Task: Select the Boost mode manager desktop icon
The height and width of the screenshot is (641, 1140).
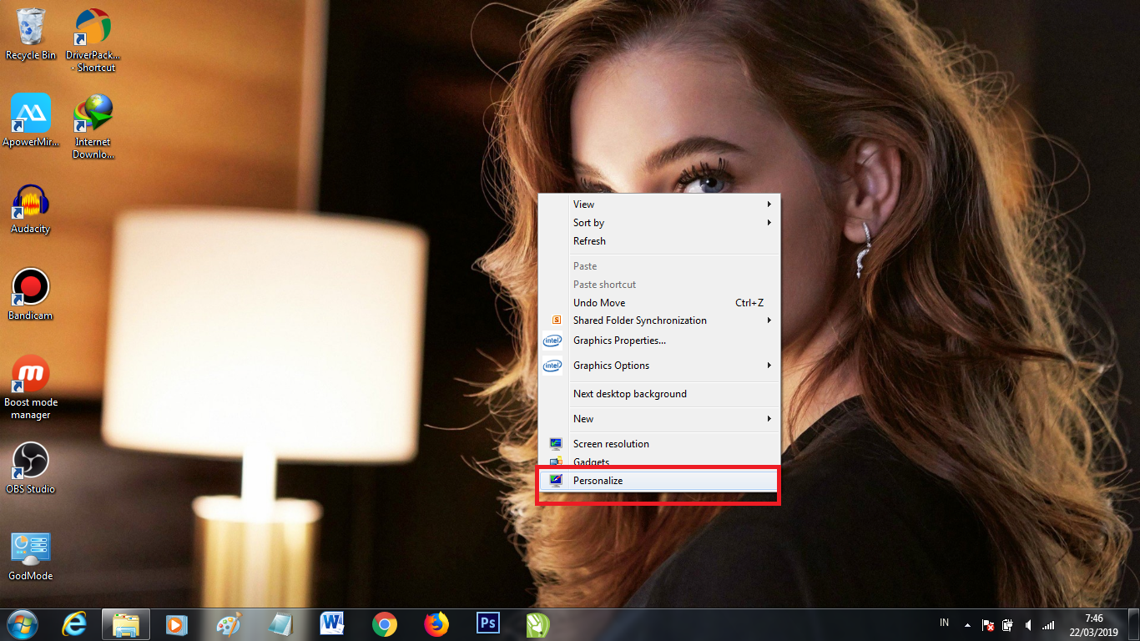Action: (31, 387)
